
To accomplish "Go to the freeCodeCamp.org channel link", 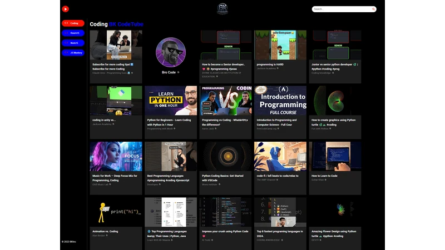I will click(x=270, y=128).
